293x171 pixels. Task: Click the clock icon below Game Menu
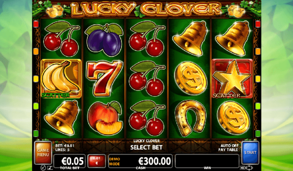(43, 168)
